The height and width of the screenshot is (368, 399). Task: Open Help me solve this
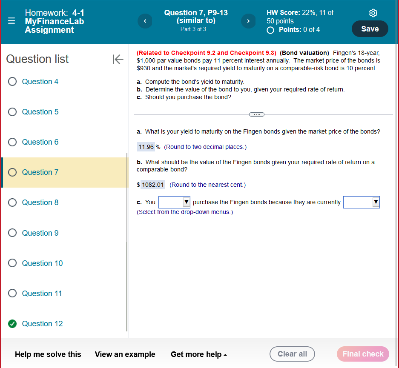(x=48, y=354)
